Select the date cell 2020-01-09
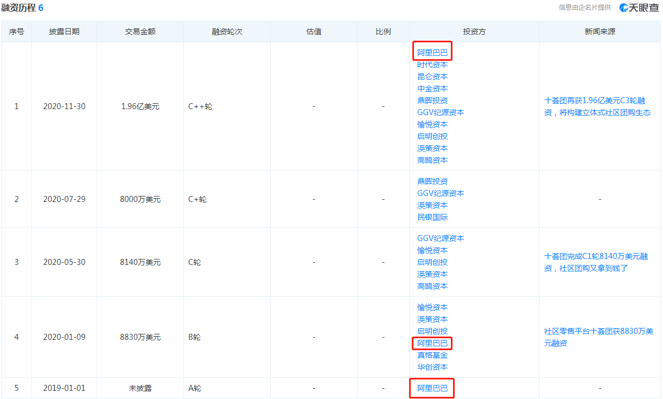663x399 pixels. coord(64,337)
